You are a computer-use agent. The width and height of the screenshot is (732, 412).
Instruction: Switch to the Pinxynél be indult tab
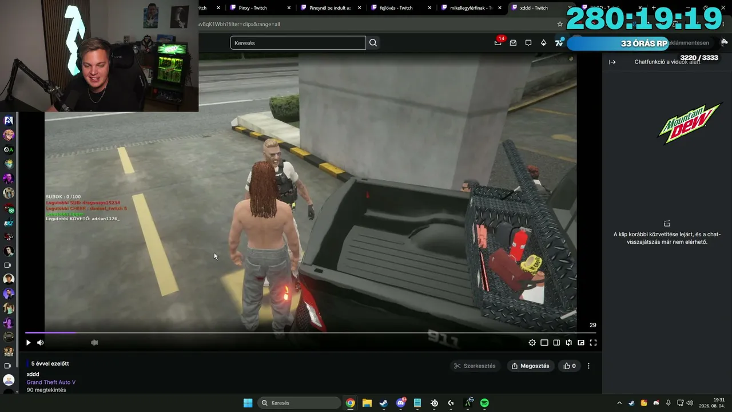(331, 8)
